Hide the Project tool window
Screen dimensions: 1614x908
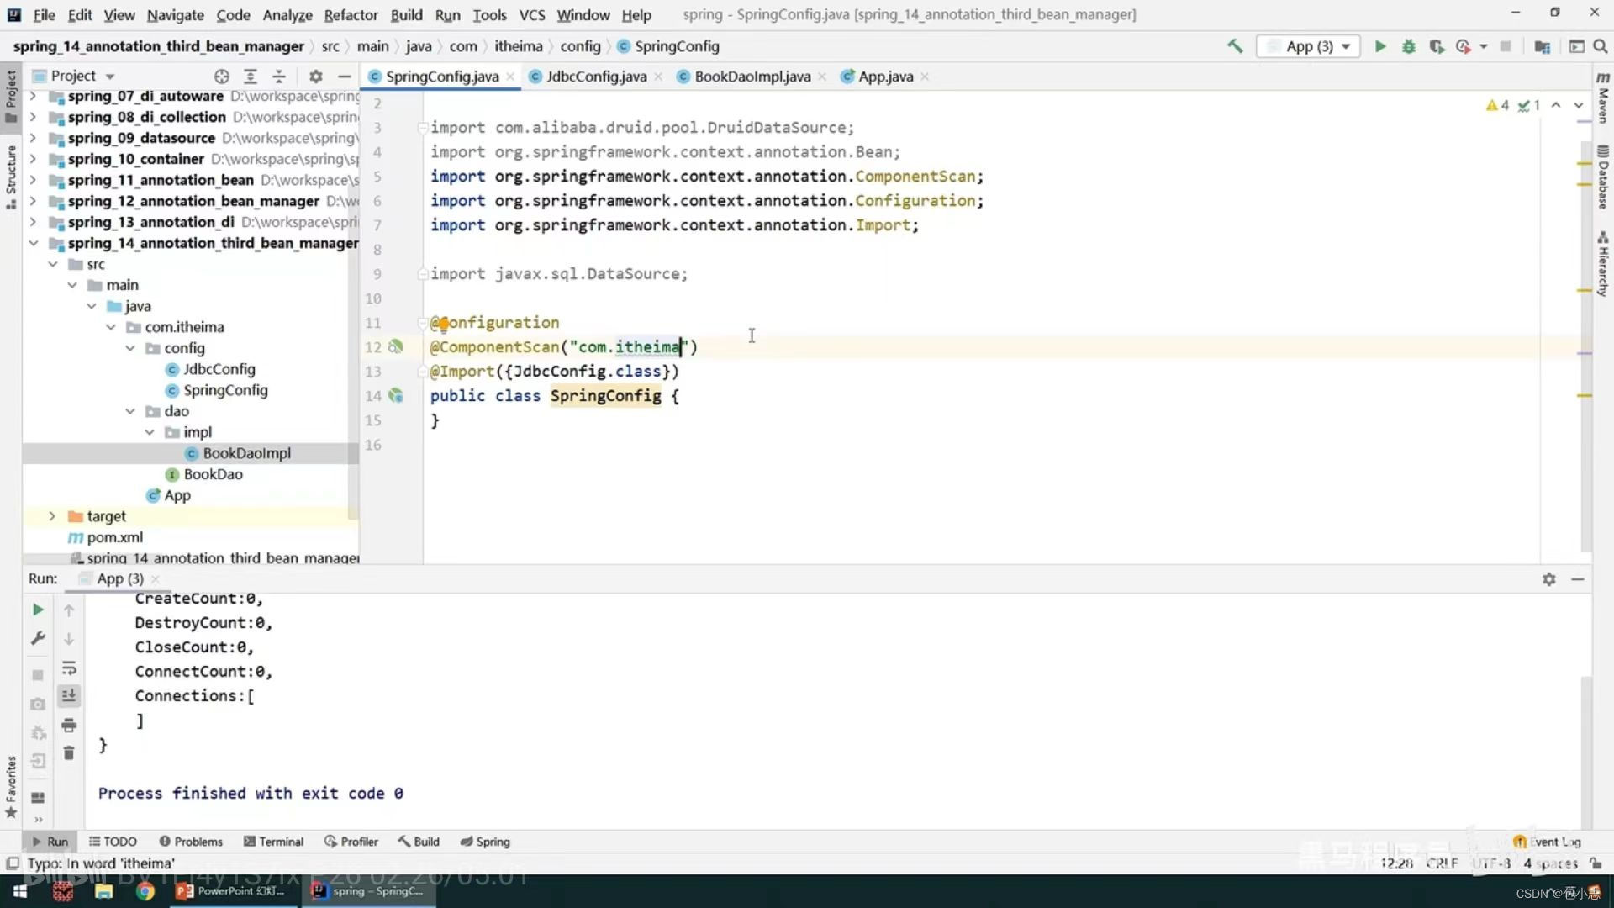tap(345, 77)
